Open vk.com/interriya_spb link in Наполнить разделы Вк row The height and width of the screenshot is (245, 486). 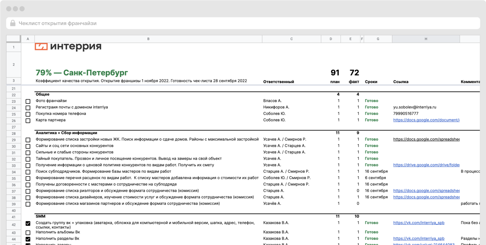pyautogui.click(x=419, y=238)
